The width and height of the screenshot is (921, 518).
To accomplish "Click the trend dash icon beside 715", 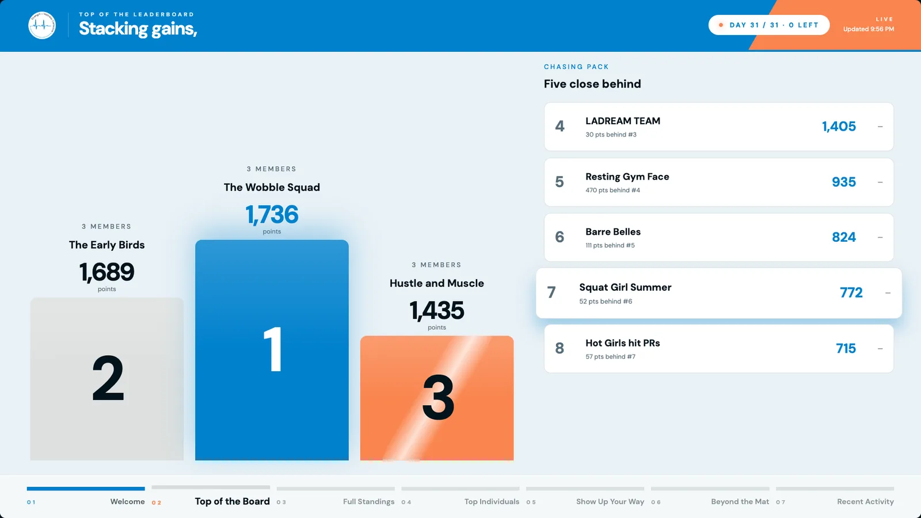I will tap(880, 349).
